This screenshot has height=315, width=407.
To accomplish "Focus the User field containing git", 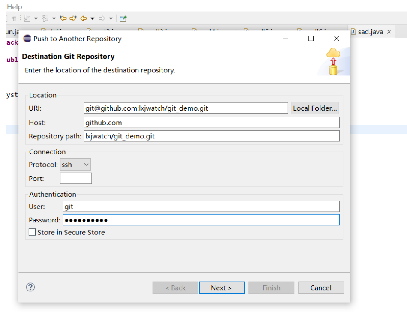I will click(201, 207).
